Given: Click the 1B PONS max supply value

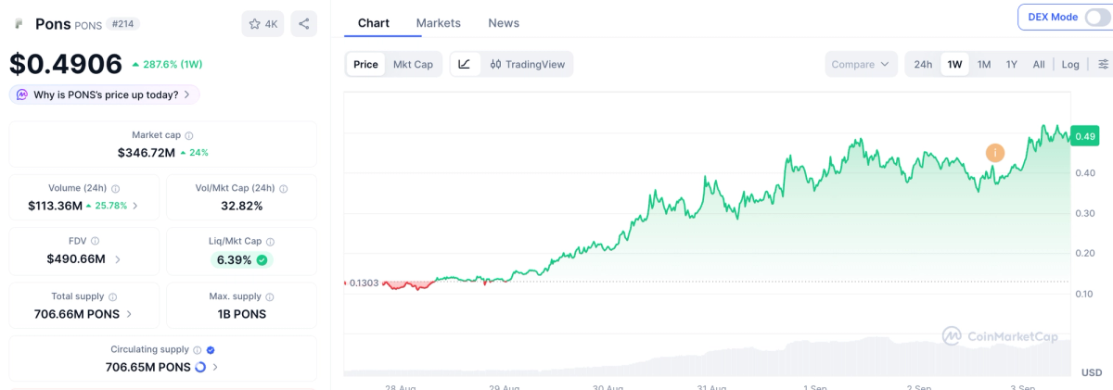Looking at the screenshot, I should 241,314.
